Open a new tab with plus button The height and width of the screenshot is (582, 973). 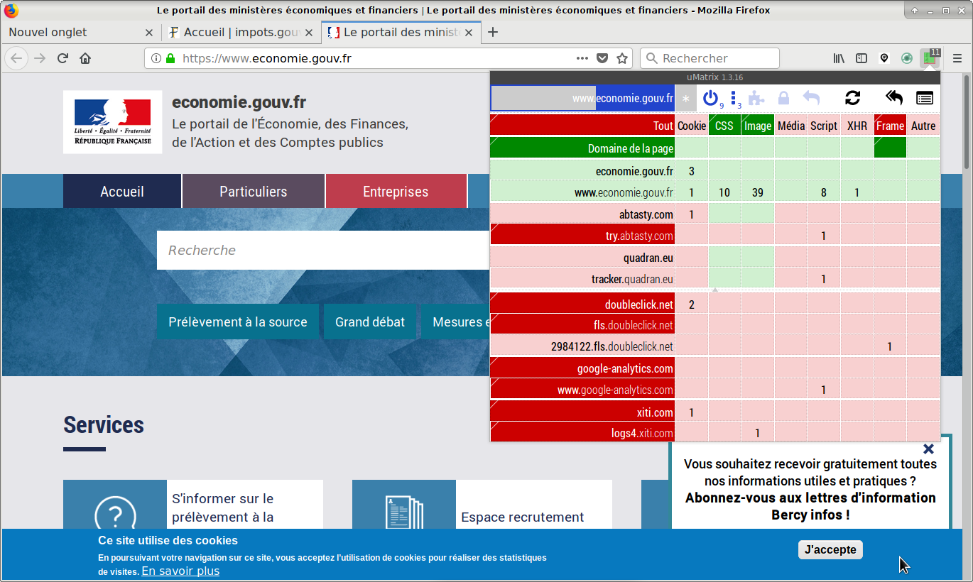(493, 32)
